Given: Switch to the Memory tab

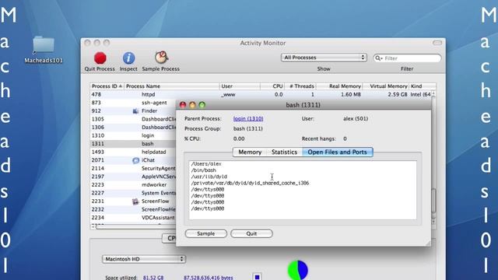Looking at the screenshot, I should 250,152.
